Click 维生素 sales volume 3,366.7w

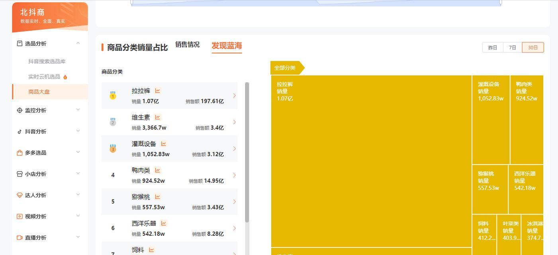click(154, 128)
